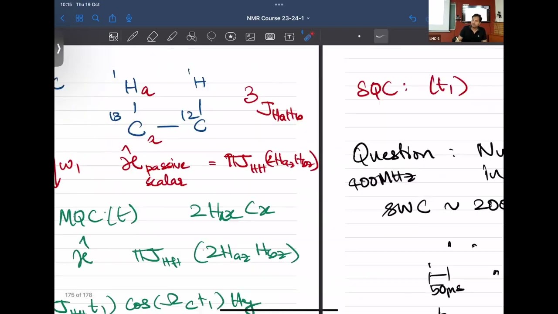Viewport: 558px width, 314px height.
Task: Select the zoom window writing tool
Action: point(113,37)
